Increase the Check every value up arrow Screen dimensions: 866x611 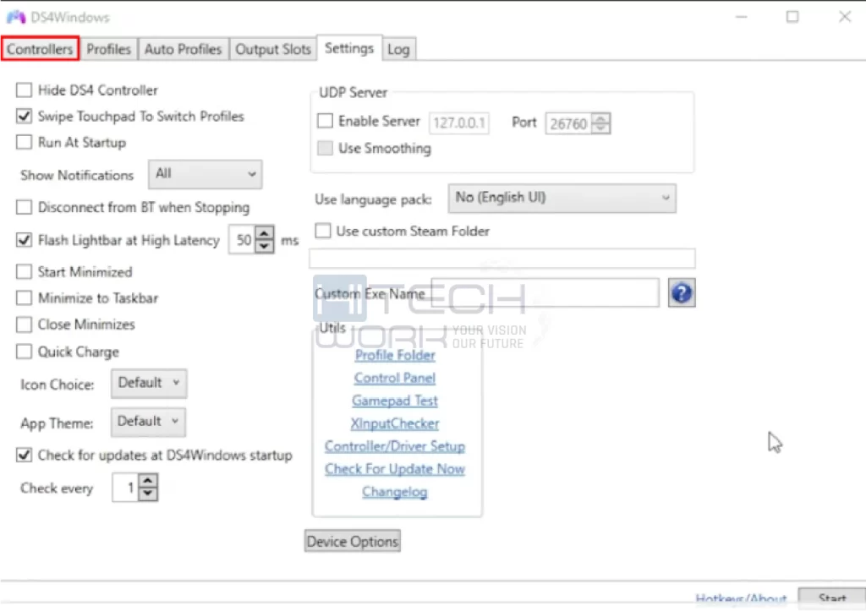(x=147, y=481)
